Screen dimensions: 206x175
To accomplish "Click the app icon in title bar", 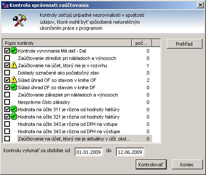I will (6, 5).
